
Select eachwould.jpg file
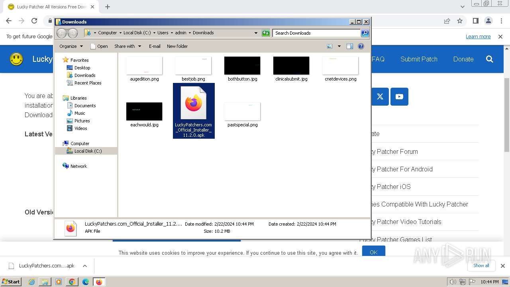pyautogui.click(x=144, y=115)
